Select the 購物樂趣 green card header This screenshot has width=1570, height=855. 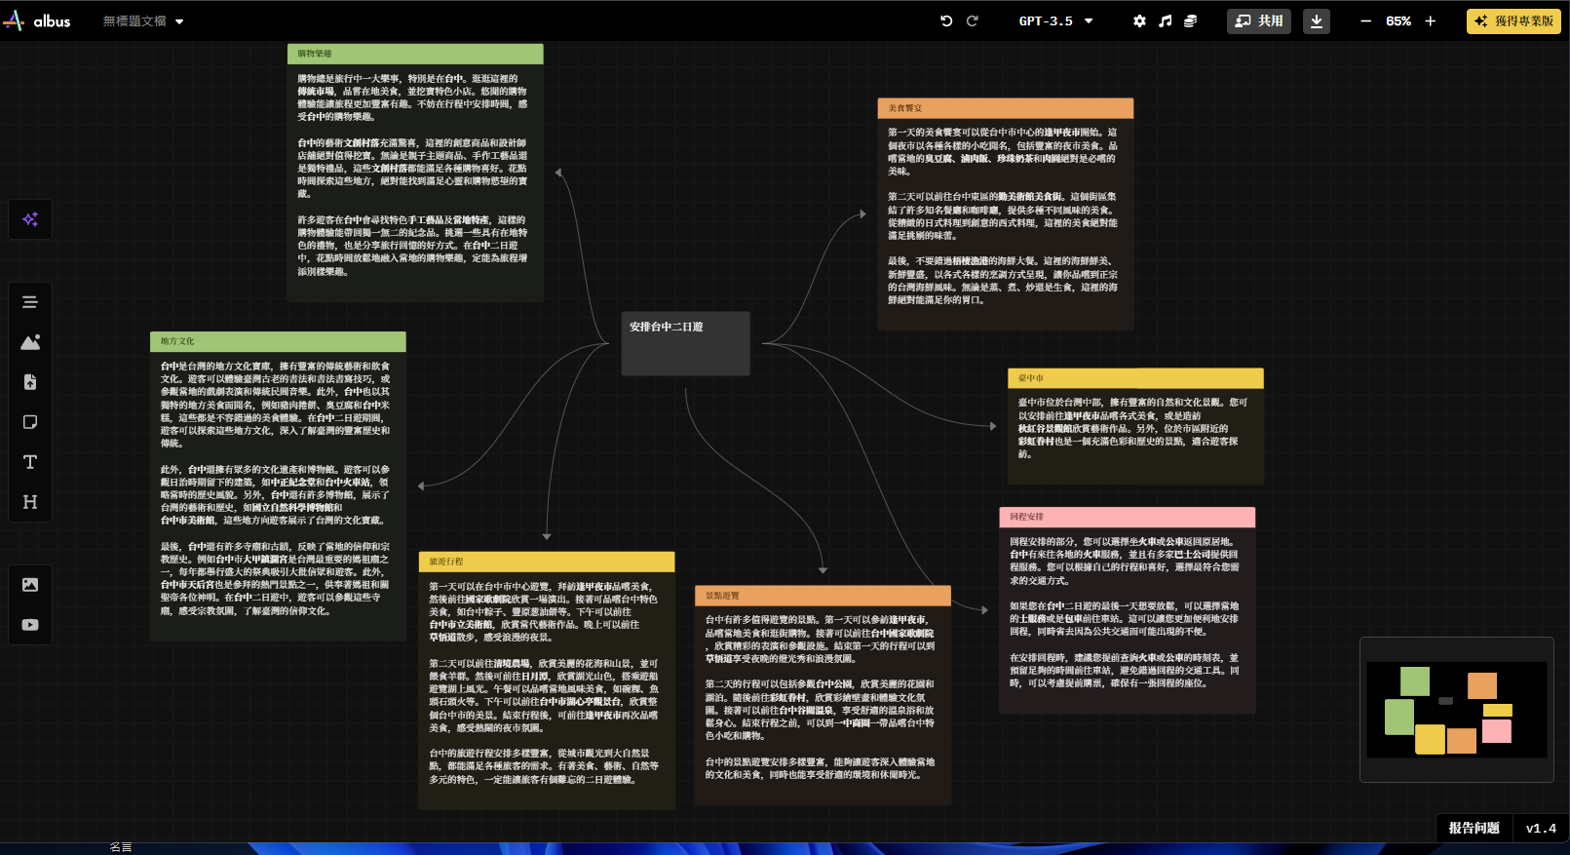[415, 54]
